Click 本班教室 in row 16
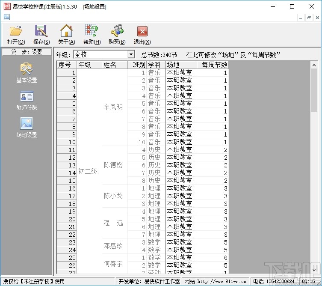Viewport: 322px width, 286px height. pos(181,188)
